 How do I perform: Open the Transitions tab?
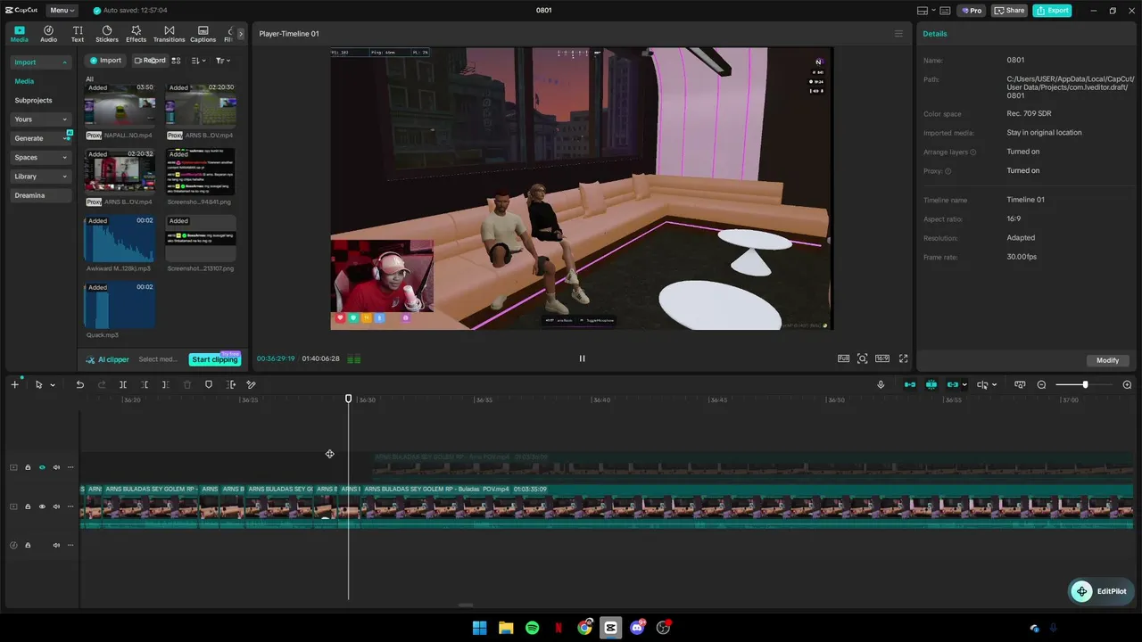[169, 34]
